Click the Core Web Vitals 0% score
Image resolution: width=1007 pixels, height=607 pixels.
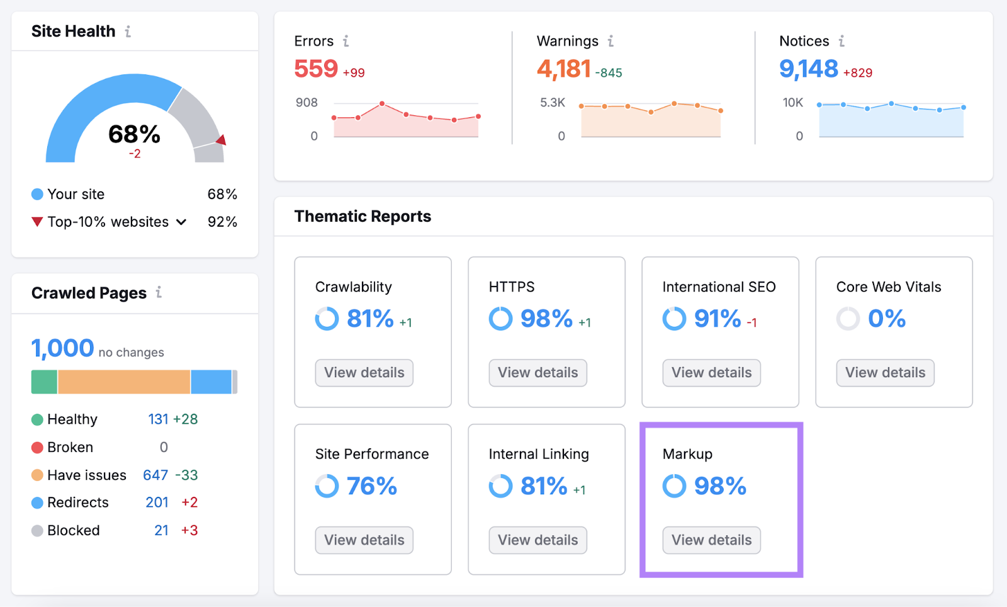click(887, 319)
